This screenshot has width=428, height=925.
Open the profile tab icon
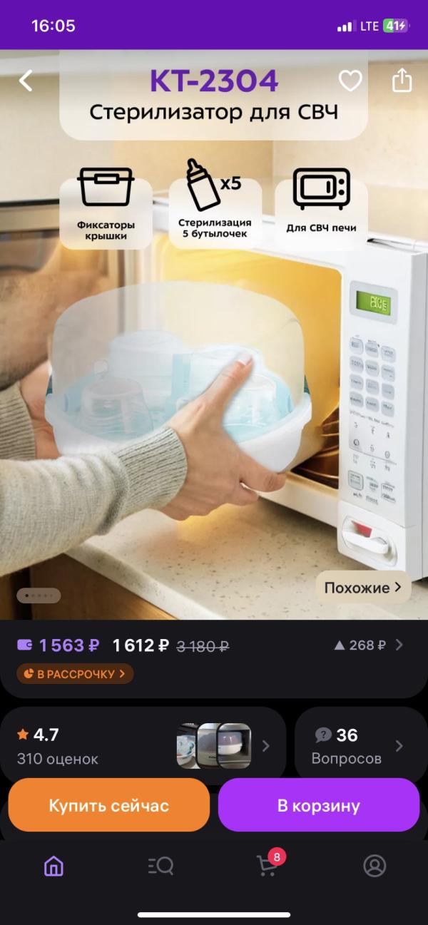point(374,866)
